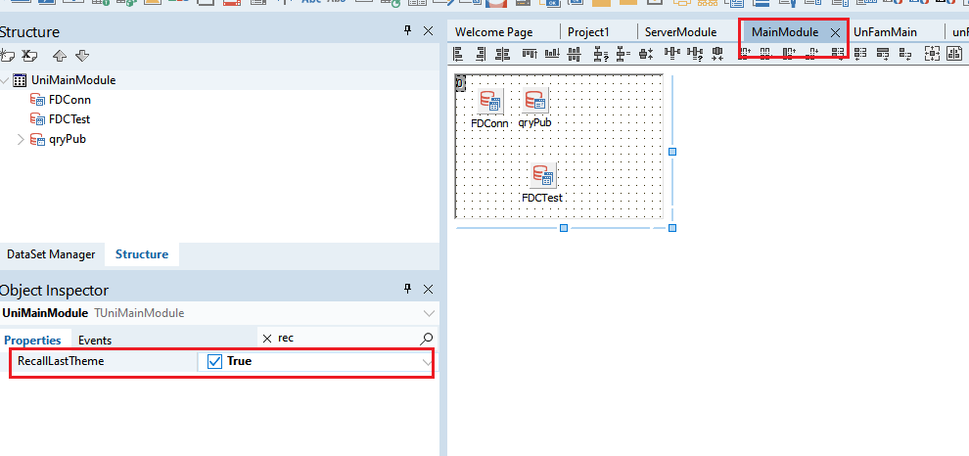Image resolution: width=969 pixels, height=456 pixels.
Task: Close the Object Inspector panel
Action: [428, 289]
